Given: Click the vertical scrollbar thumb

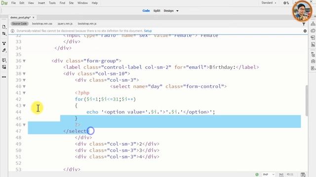Looking at the screenshot, I should [x=307, y=101].
